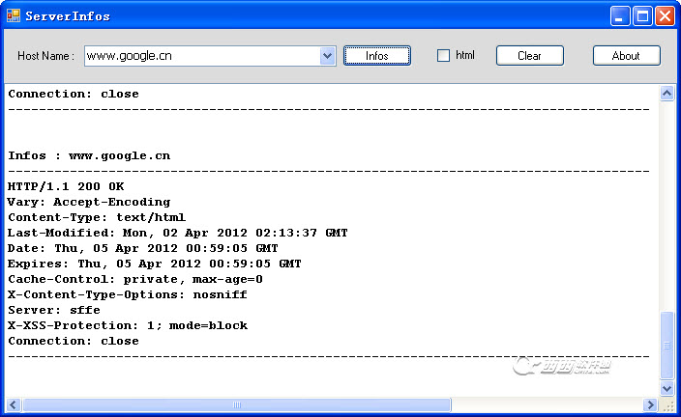
Task: Minimize the ServerInfos window
Action: [620, 16]
